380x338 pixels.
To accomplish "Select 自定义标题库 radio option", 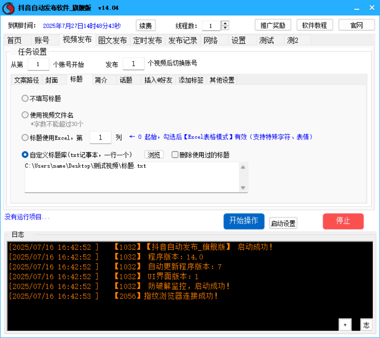I will pyautogui.click(x=77, y=155).
